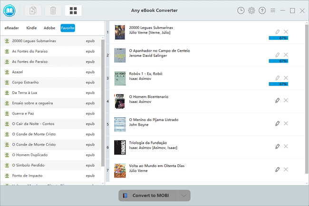This screenshot has width=309, height=206.
Task: Remove O Menino do Pijama Listrado
Action: point(286,123)
